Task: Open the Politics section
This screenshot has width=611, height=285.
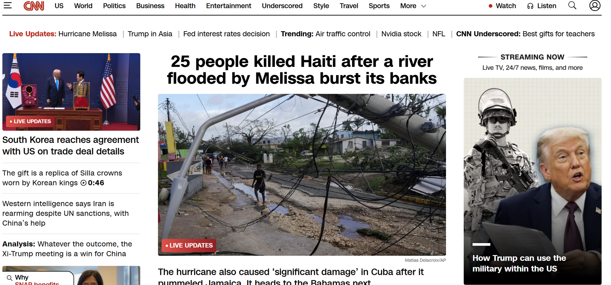Action: point(114,6)
